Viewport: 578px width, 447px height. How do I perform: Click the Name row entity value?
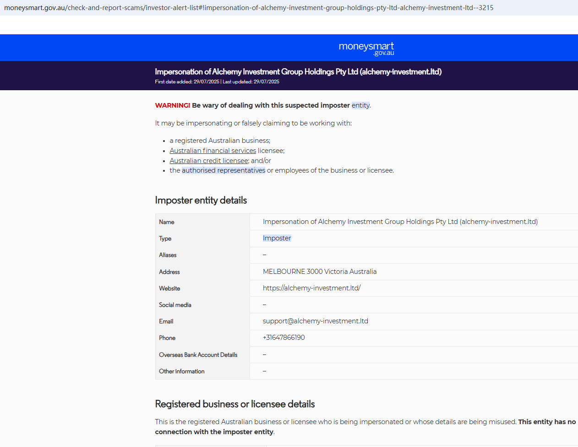(x=400, y=222)
